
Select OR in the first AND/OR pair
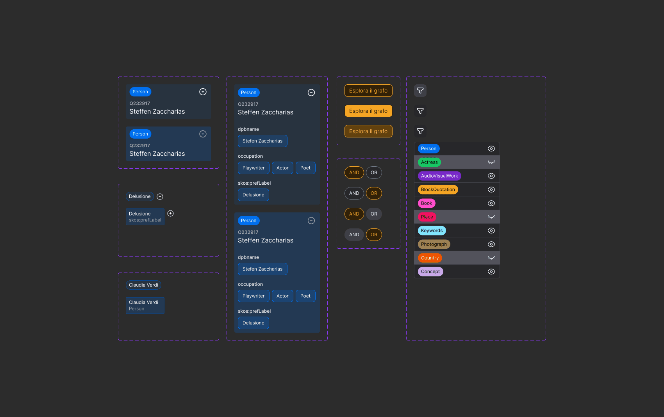click(374, 173)
